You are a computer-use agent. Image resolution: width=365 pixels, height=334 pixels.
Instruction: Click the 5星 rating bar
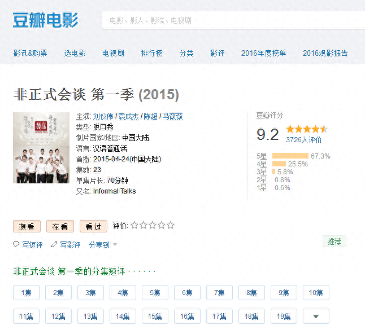pyautogui.click(x=290, y=156)
